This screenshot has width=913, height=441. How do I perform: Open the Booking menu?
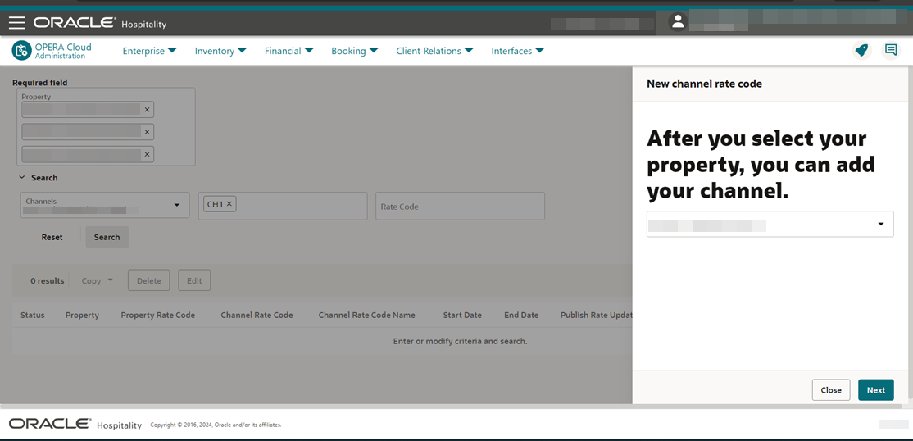(355, 51)
